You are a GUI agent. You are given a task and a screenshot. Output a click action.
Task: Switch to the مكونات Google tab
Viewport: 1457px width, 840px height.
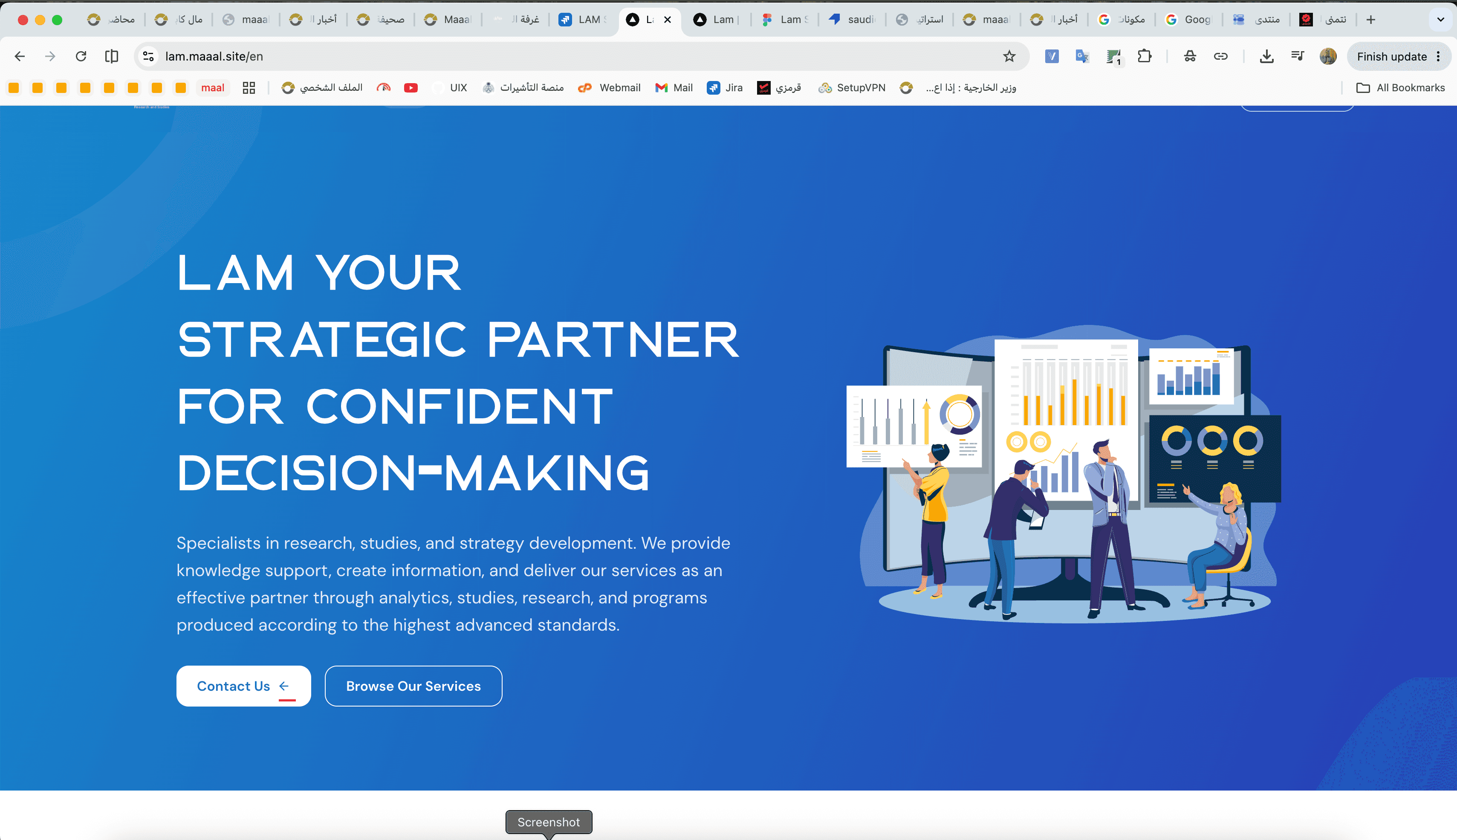(x=1122, y=20)
